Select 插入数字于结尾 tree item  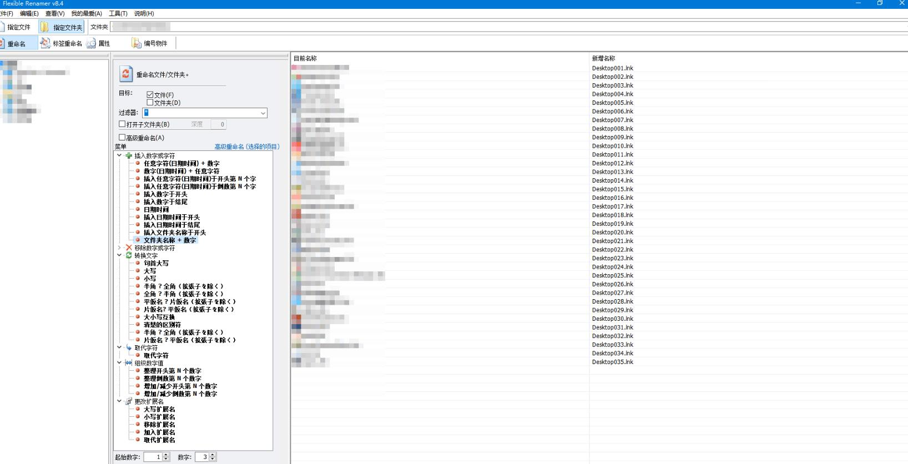[165, 202]
